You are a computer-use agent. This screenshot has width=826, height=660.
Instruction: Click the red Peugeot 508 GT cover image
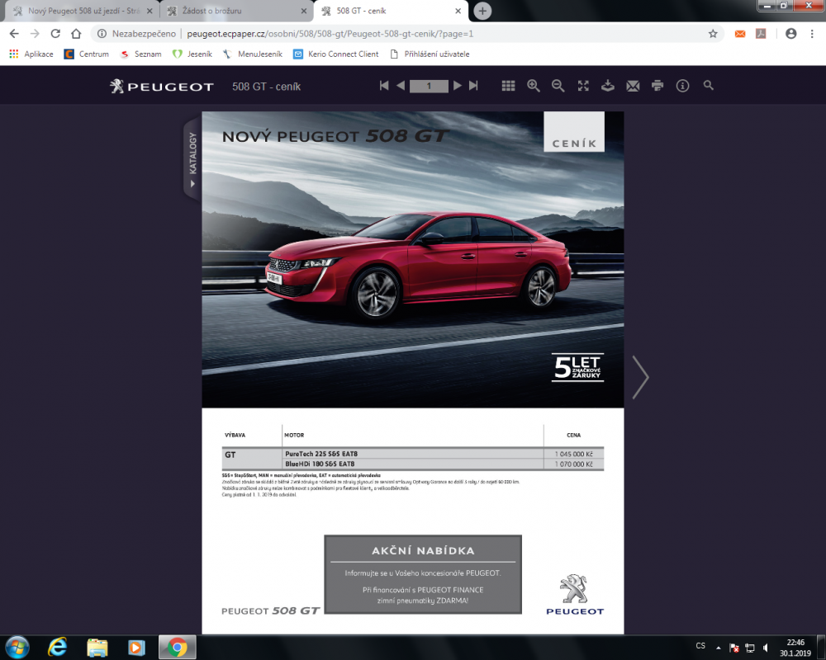pos(413,260)
